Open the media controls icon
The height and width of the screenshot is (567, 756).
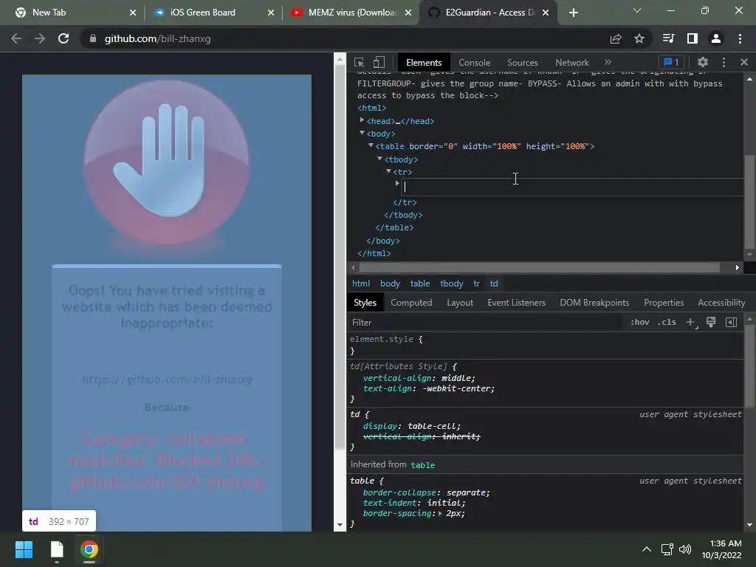668,38
